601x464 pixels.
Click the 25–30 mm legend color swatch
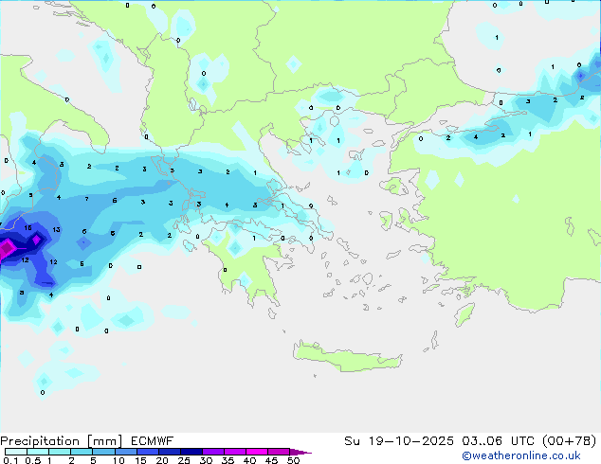pyautogui.click(x=191, y=452)
